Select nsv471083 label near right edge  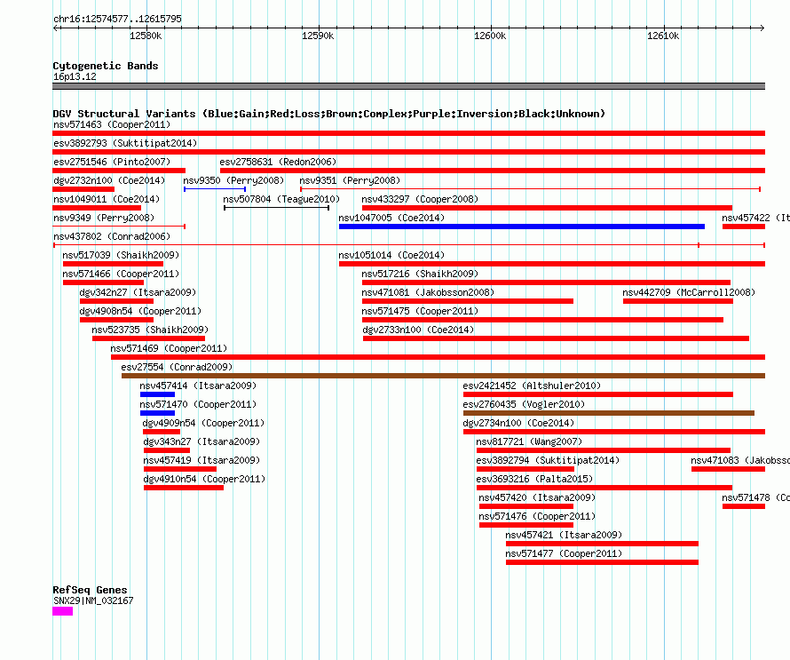click(x=740, y=460)
